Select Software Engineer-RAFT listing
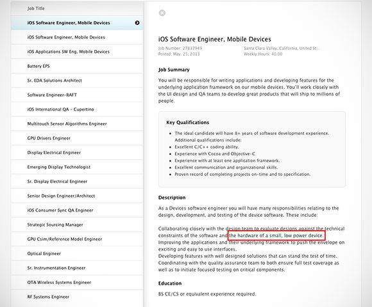The width and height of the screenshot is (372, 307). tap(77, 95)
